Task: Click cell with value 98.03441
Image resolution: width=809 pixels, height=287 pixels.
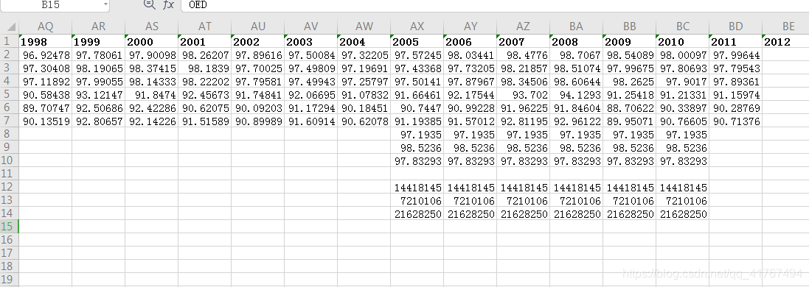Action: coord(471,54)
